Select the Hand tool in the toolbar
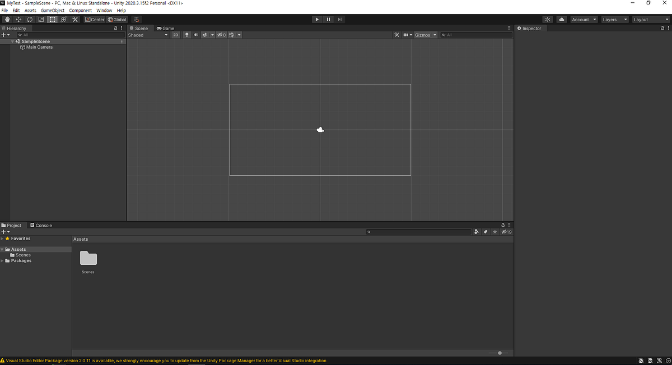 (7, 19)
